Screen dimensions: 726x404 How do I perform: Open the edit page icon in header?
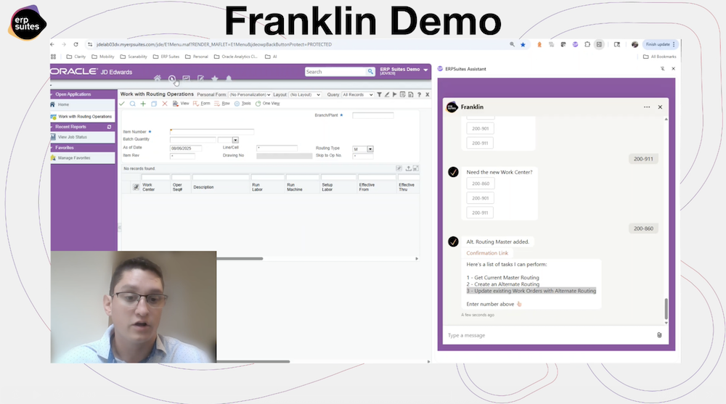(200, 78)
